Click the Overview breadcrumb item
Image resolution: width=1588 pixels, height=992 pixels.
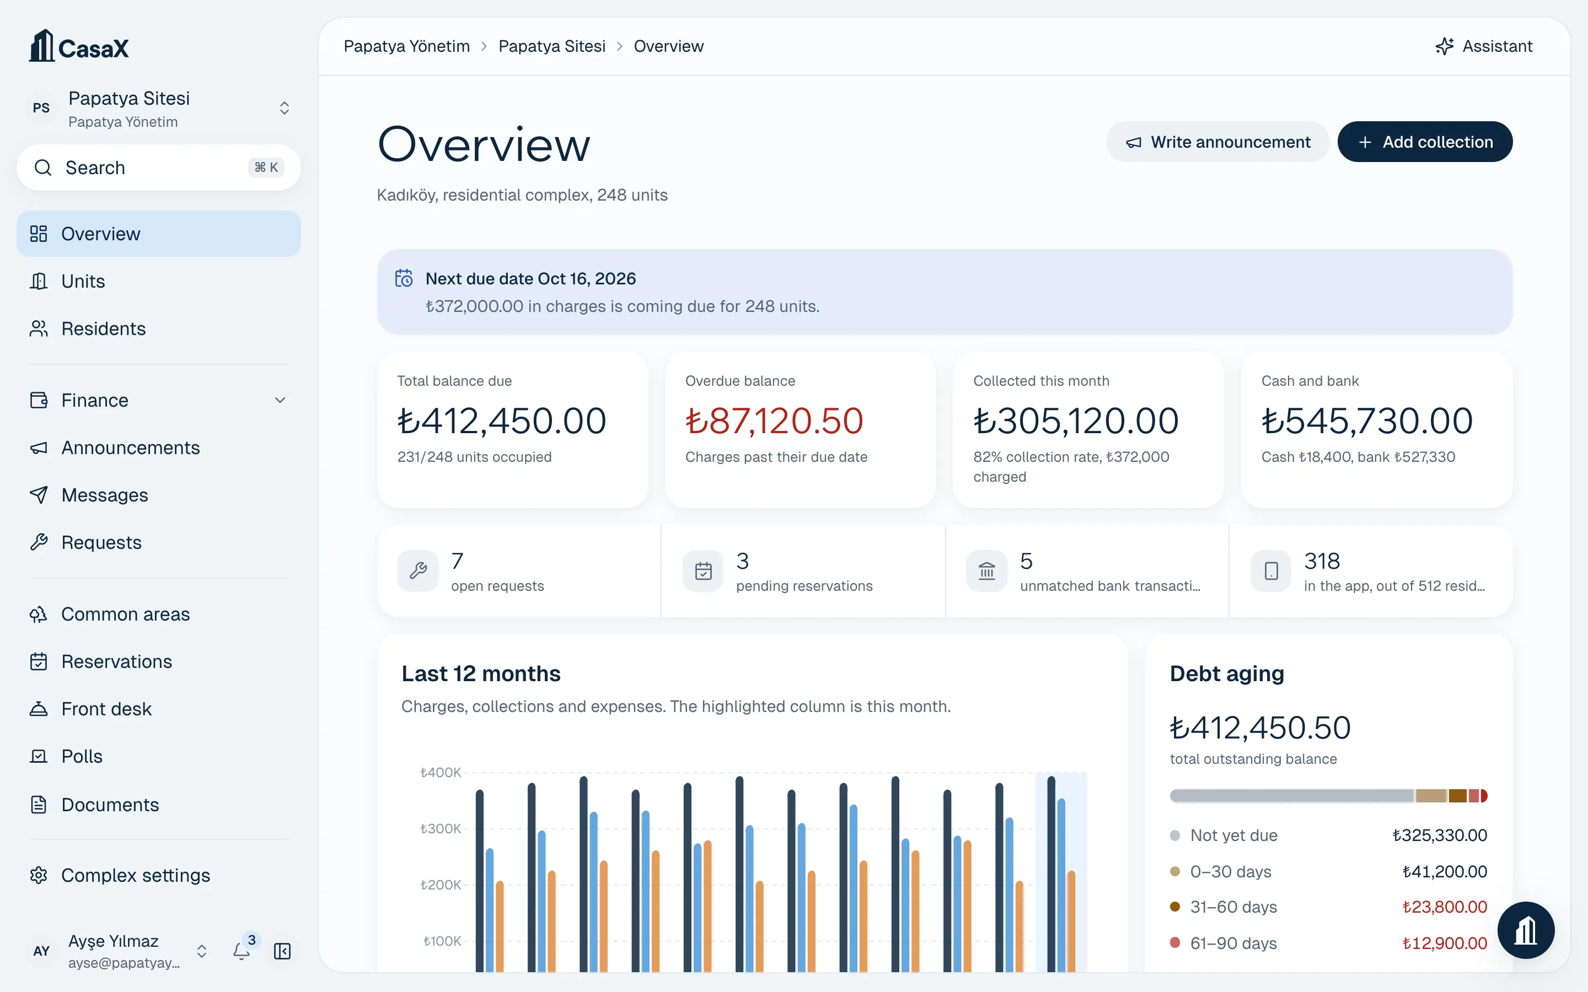669,46
